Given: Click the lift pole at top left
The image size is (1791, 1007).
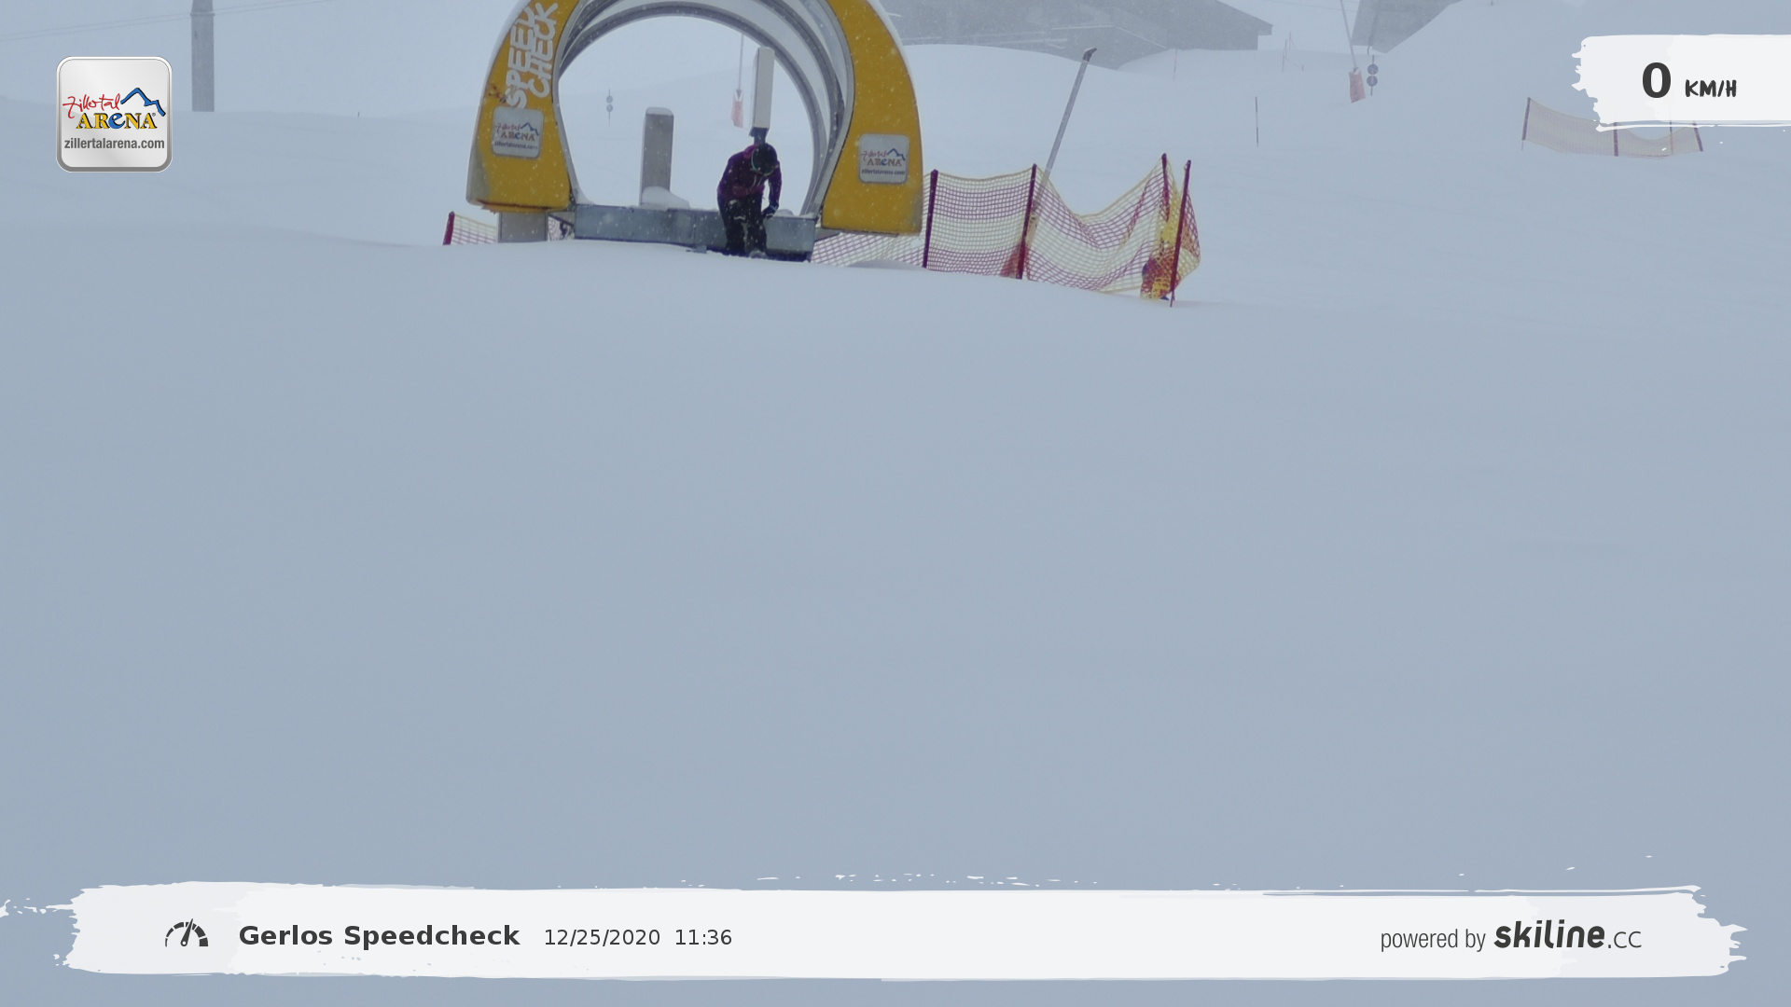Looking at the screenshot, I should [202, 56].
